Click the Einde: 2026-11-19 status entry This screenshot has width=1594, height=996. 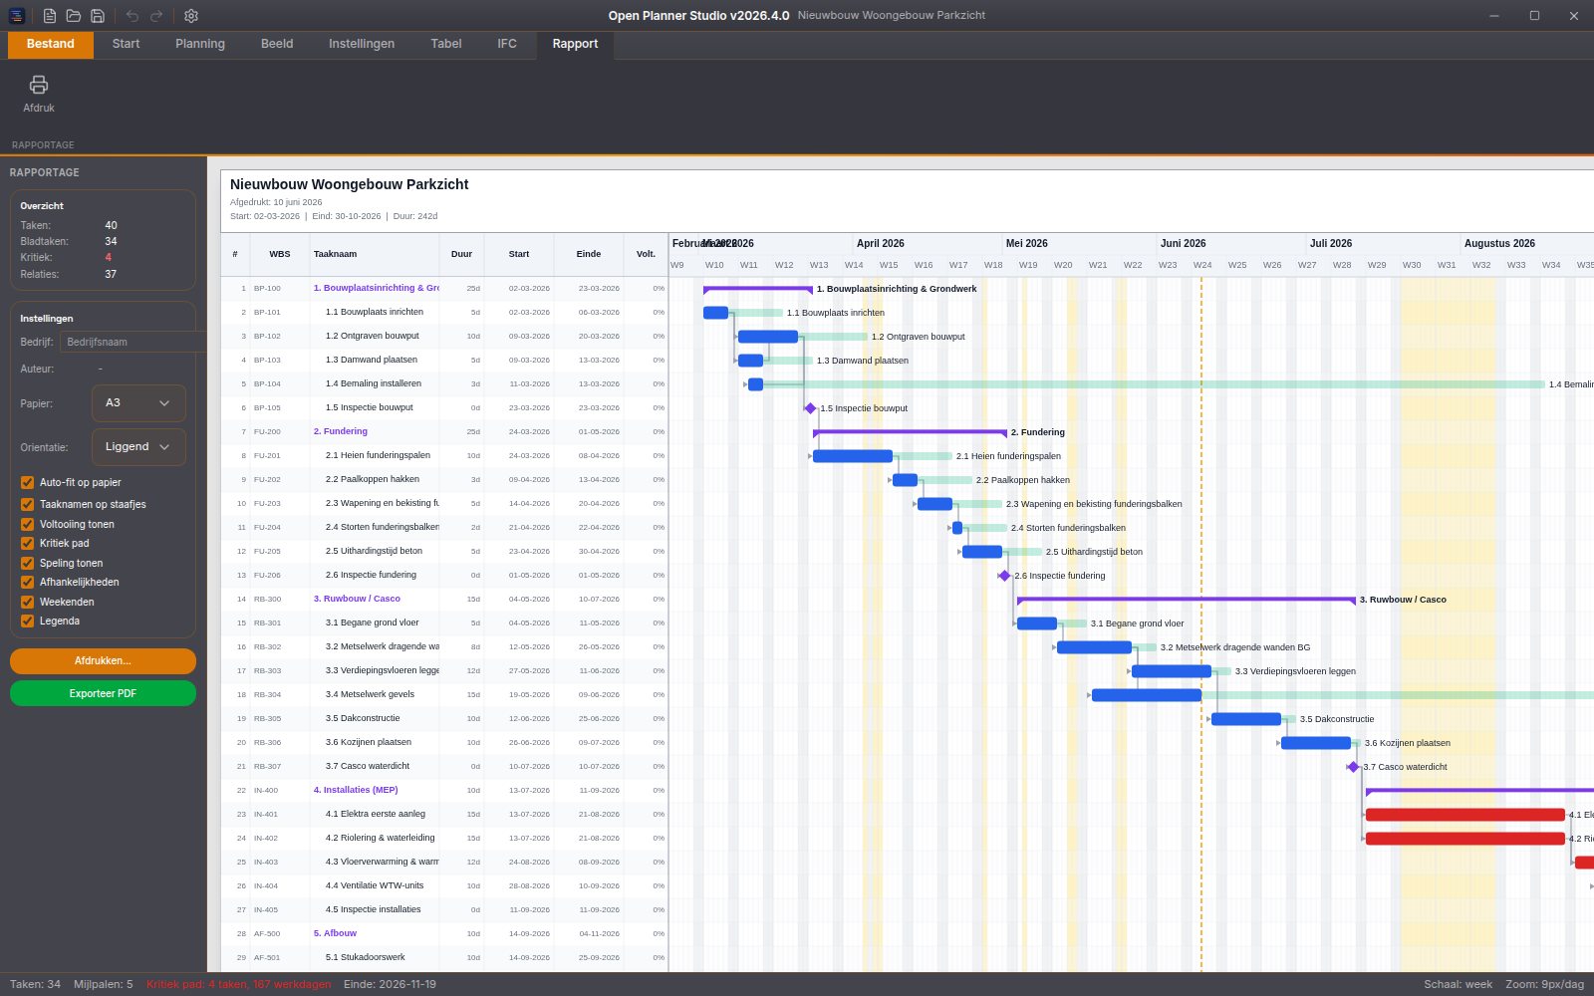pyautogui.click(x=390, y=984)
